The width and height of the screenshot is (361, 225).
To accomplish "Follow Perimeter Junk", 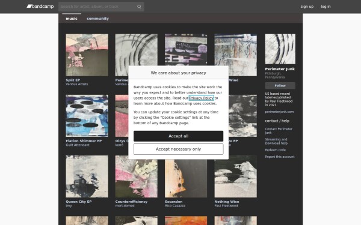I will (x=280, y=86).
